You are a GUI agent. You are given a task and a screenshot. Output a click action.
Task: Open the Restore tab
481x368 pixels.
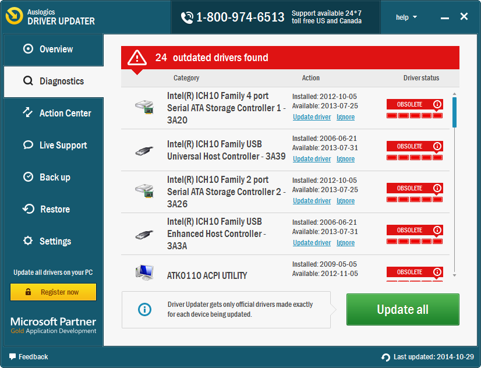pyautogui.click(x=54, y=209)
